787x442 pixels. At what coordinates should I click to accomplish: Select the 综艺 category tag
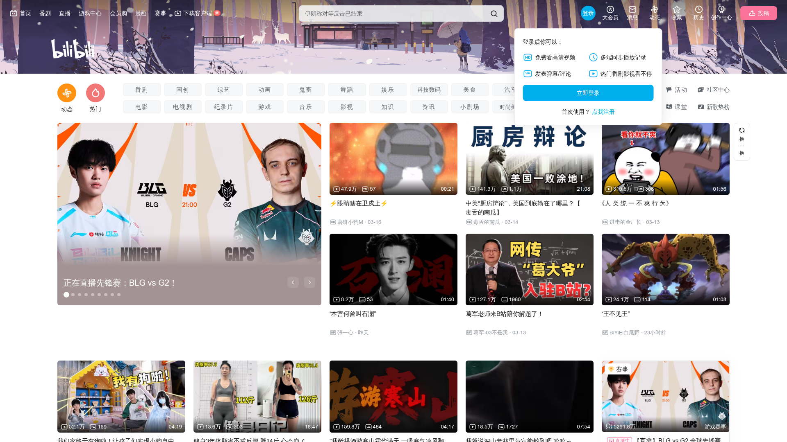(224, 90)
